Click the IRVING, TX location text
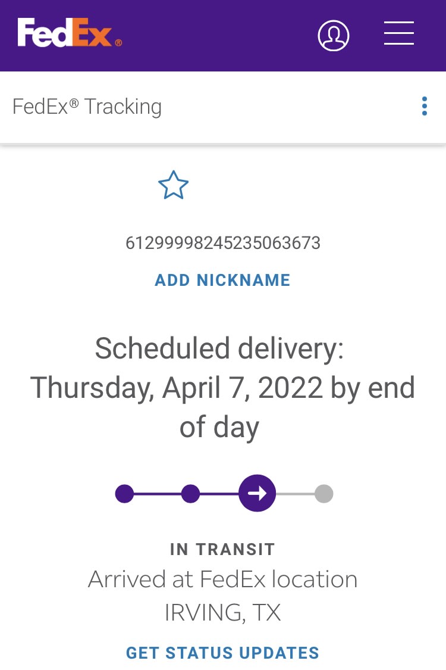This screenshot has width=446, height=670. pos(222,613)
